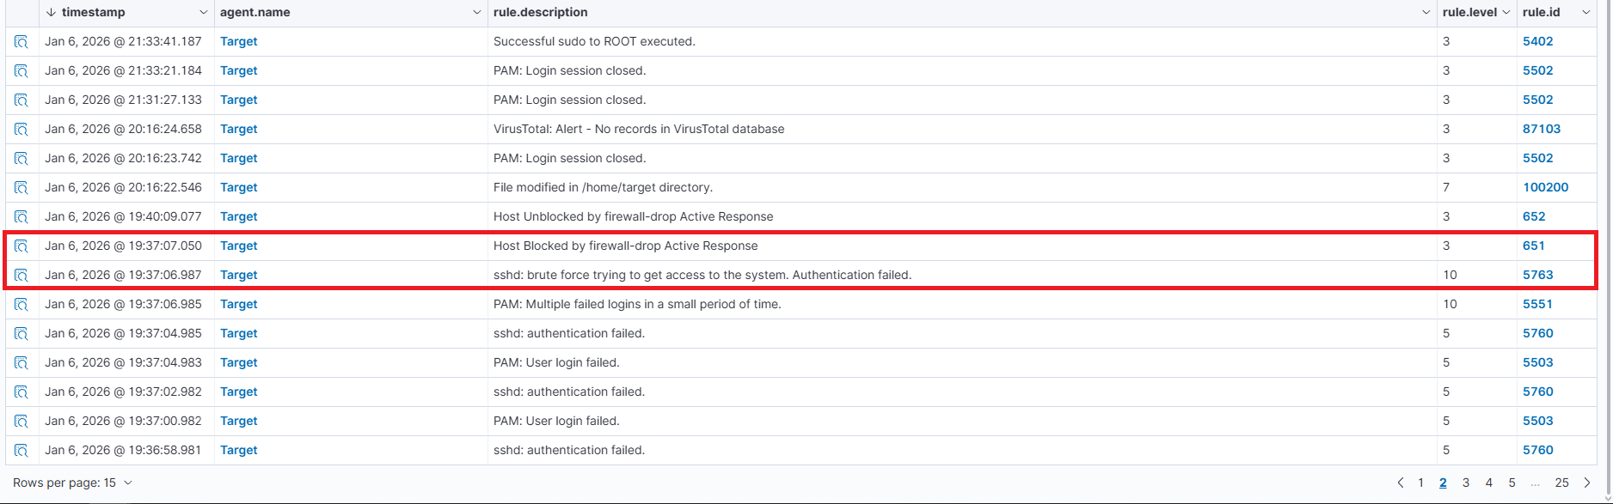Go to page 4
The height and width of the screenshot is (504, 1613).
click(1489, 483)
